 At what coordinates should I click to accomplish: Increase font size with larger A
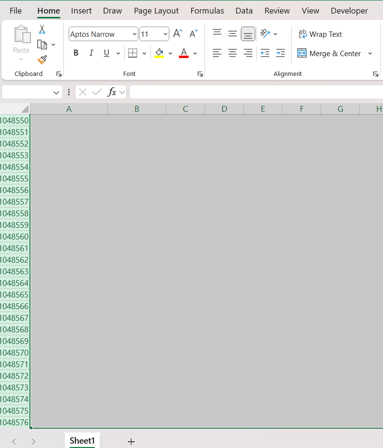coord(177,34)
